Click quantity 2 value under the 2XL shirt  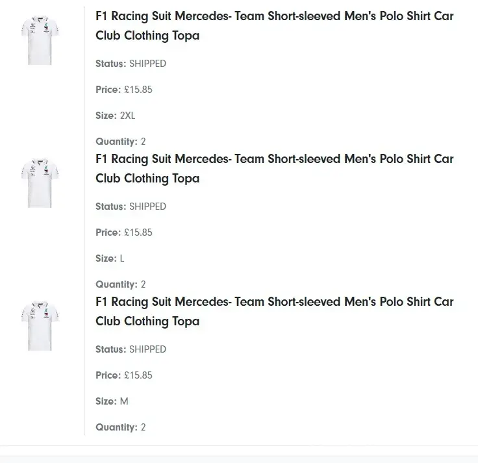[143, 142]
